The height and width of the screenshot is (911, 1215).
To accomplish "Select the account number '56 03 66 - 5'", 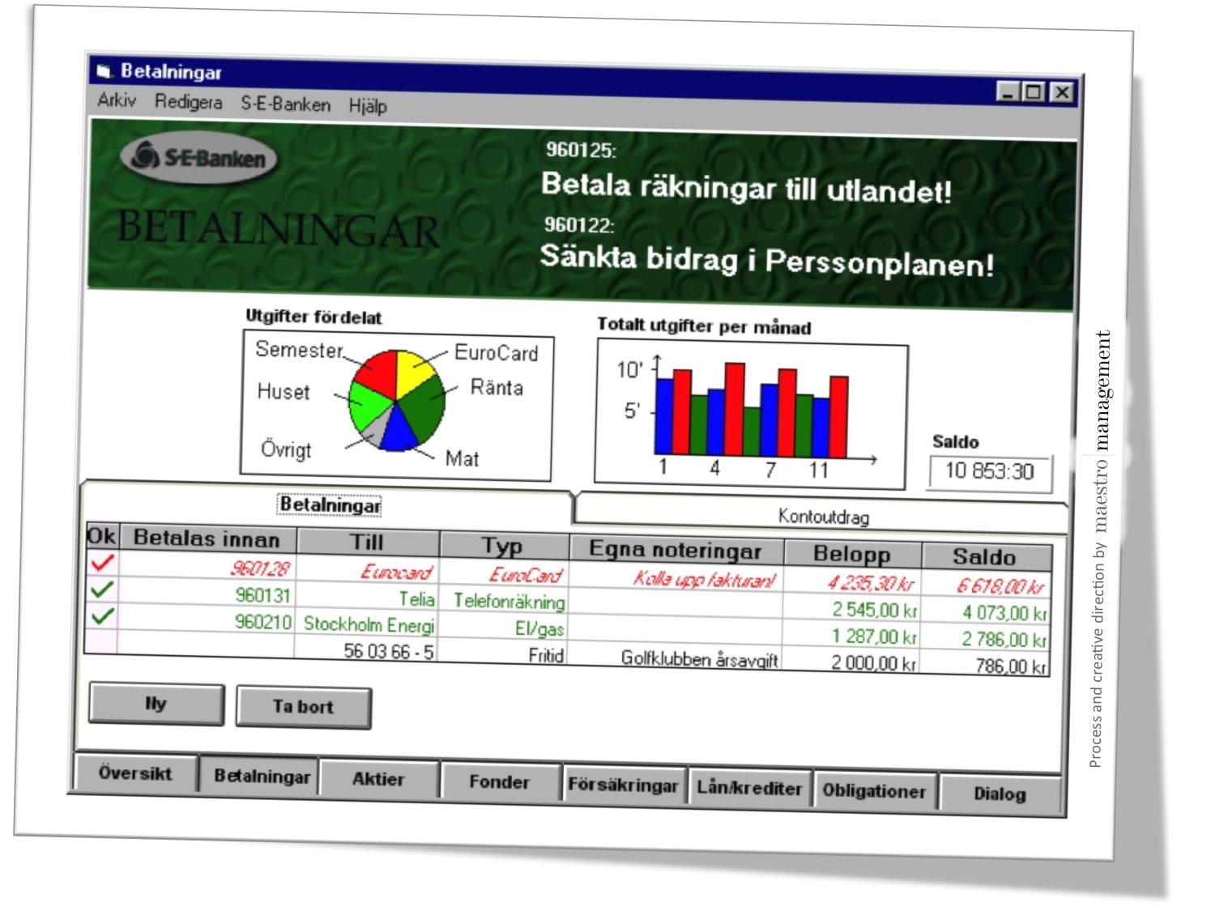I will pos(367,650).
